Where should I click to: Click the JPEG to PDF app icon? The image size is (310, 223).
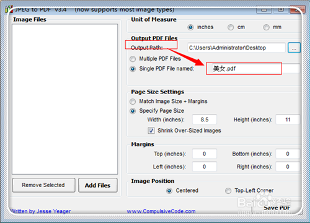click(9, 9)
